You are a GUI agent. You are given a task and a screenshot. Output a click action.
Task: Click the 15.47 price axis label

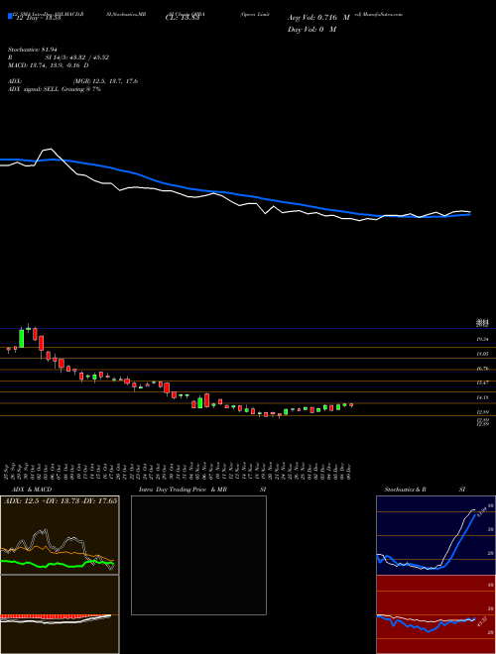click(483, 382)
